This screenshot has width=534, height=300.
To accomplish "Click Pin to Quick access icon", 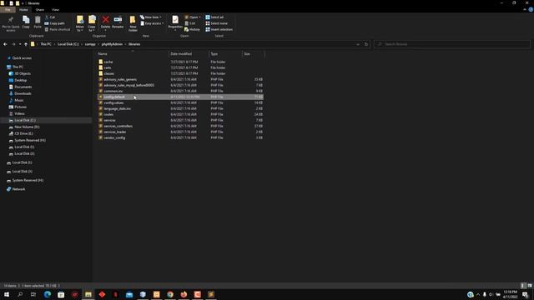I will tap(11, 20).
